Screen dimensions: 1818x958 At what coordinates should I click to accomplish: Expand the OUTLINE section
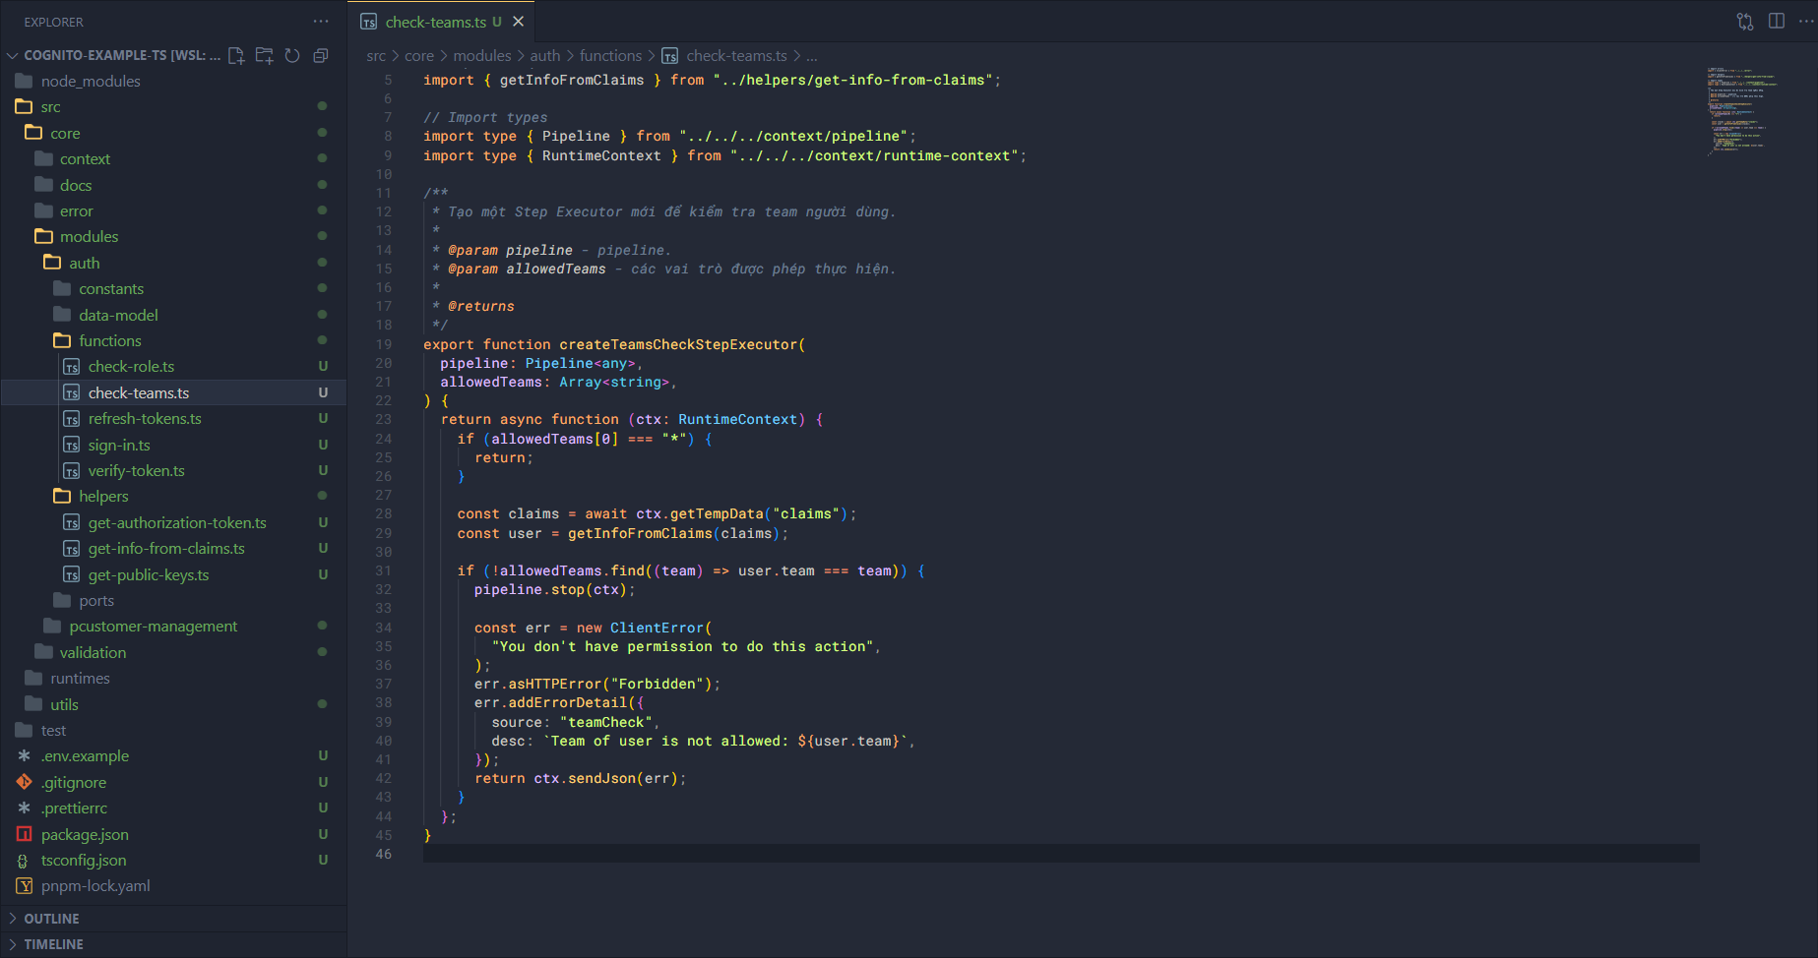(51, 919)
